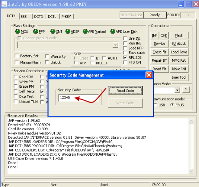The width and height of the screenshot is (199, 187).
Task: Click the J.A.F. title bar app icon
Action: point(4,4)
